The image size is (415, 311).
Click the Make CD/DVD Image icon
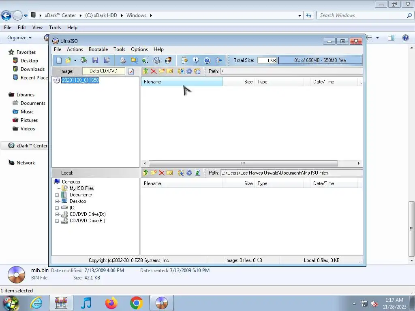[122, 60]
